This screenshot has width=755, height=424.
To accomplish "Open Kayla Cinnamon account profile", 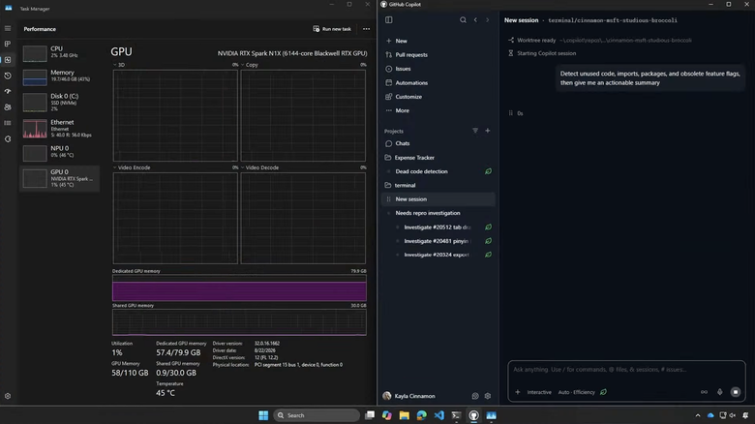I will click(x=408, y=396).
